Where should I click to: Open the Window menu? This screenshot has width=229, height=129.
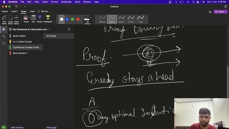click(87, 2)
